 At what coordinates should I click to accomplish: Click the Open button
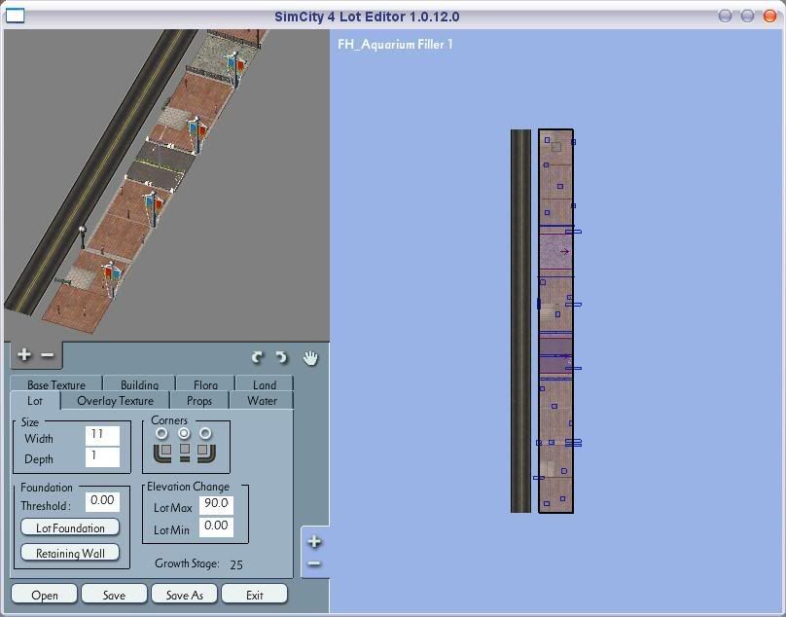[x=44, y=595]
